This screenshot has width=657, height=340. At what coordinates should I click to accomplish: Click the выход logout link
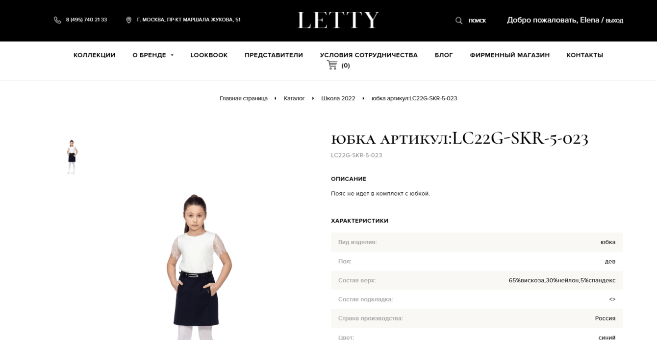coord(614,21)
